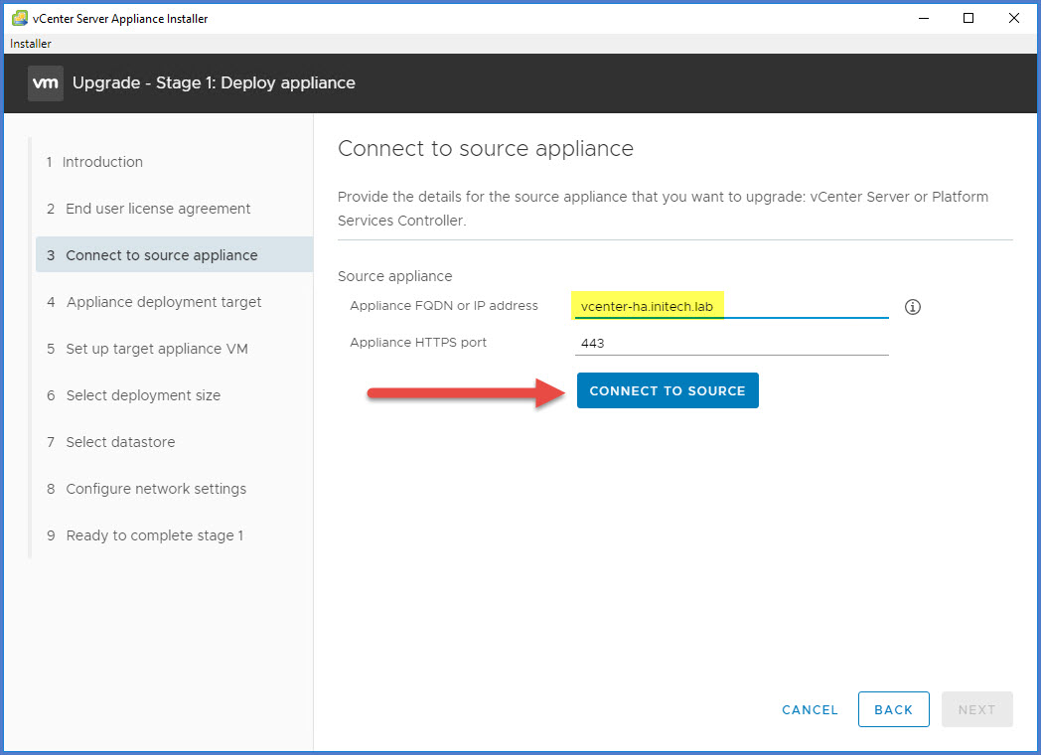Click the greyed-out Next button
Viewport: 1041px width, 755px height.
point(976,709)
